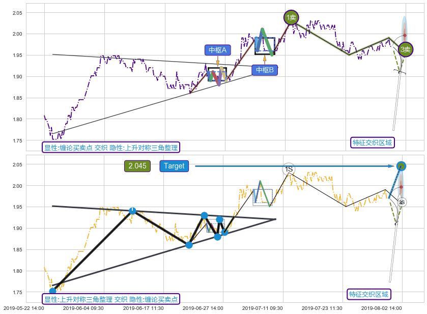Select the white 1S circle marker

pyautogui.click(x=289, y=169)
